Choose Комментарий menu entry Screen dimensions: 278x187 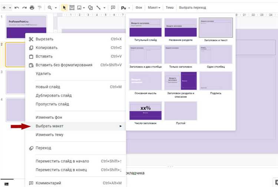76,183
